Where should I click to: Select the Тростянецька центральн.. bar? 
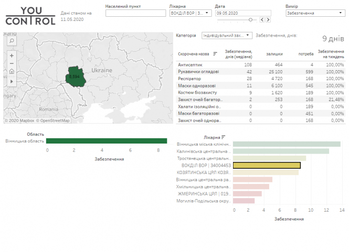[x=269, y=158]
